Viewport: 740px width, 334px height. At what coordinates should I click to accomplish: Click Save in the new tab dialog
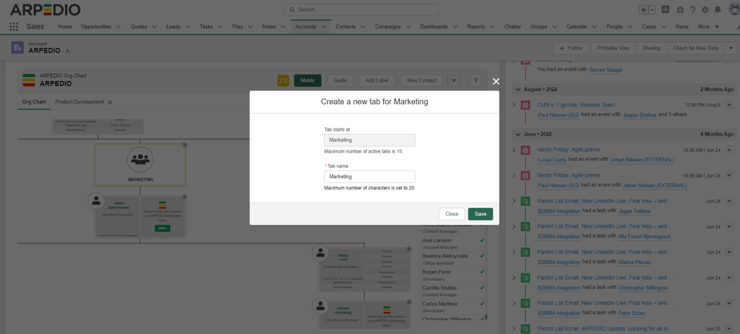click(x=480, y=214)
